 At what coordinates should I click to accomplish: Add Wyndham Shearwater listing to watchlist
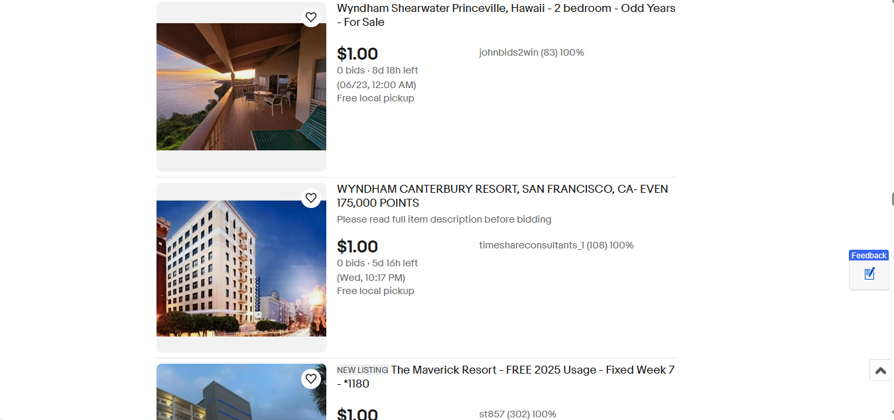click(311, 17)
